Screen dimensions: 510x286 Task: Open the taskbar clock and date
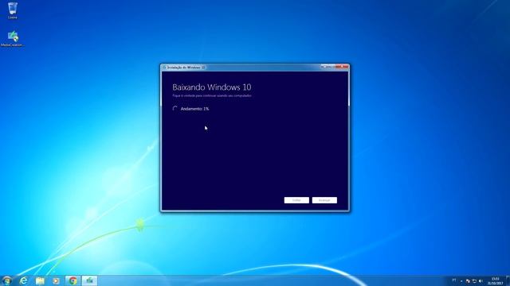coord(495,281)
